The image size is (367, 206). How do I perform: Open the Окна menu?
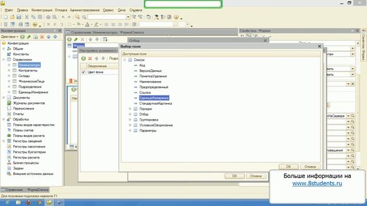pos(122,10)
